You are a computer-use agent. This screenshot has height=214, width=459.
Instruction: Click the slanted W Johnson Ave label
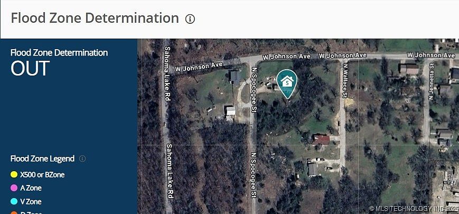[x=199, y=67]
